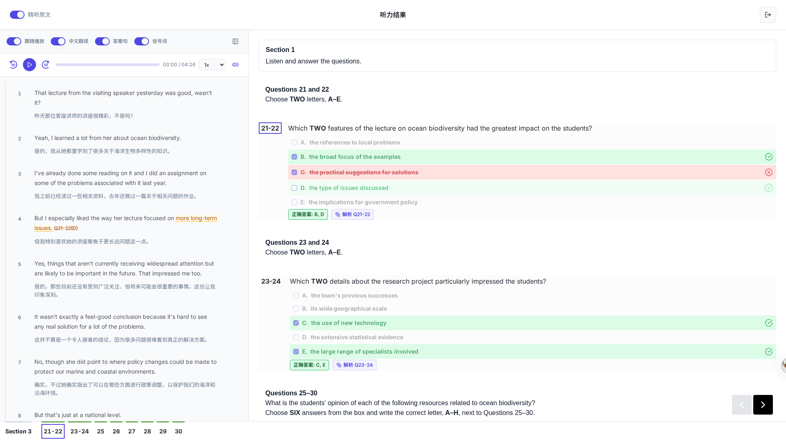Viewport: 786px width, 442px height.
Task: Open 解析 Q23-24 explanation
Action: pyautogui.click(x=355, y=365)
